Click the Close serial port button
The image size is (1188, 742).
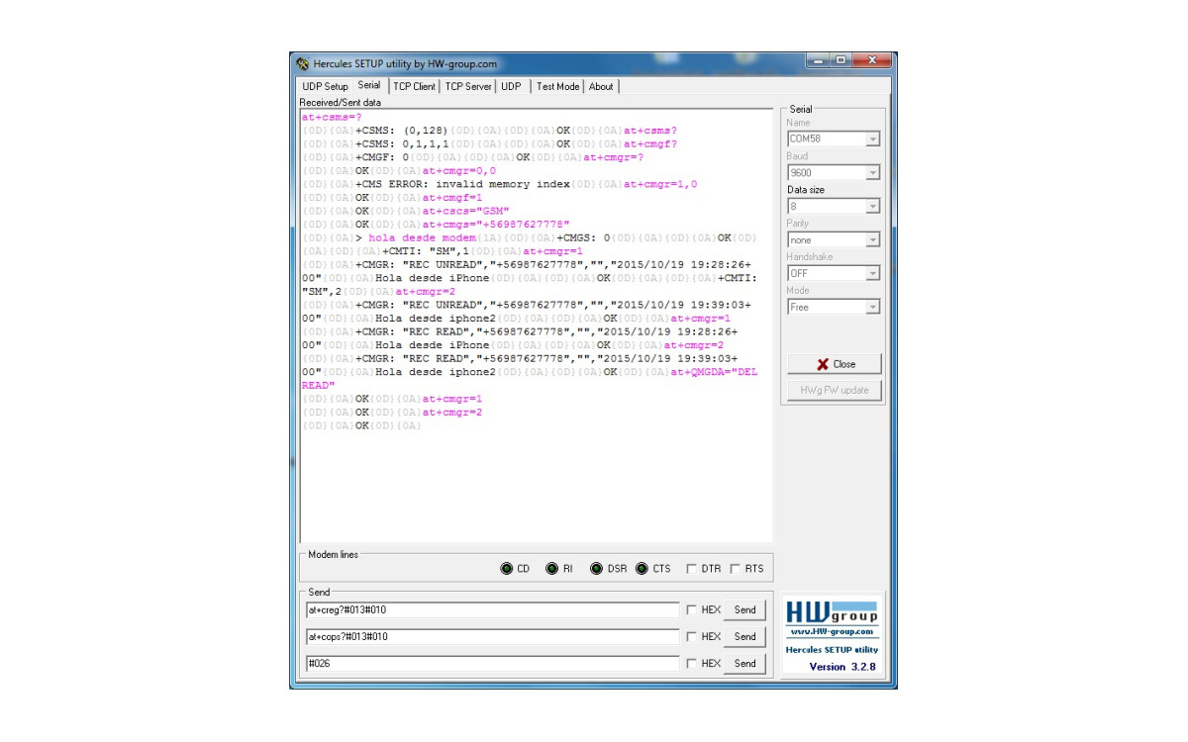(834, 364)
